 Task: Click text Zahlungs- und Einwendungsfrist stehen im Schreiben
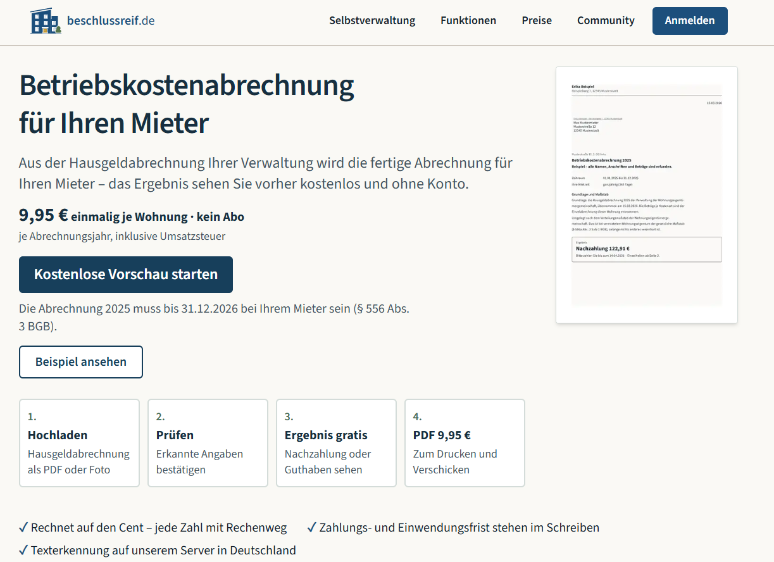[459, 527]
